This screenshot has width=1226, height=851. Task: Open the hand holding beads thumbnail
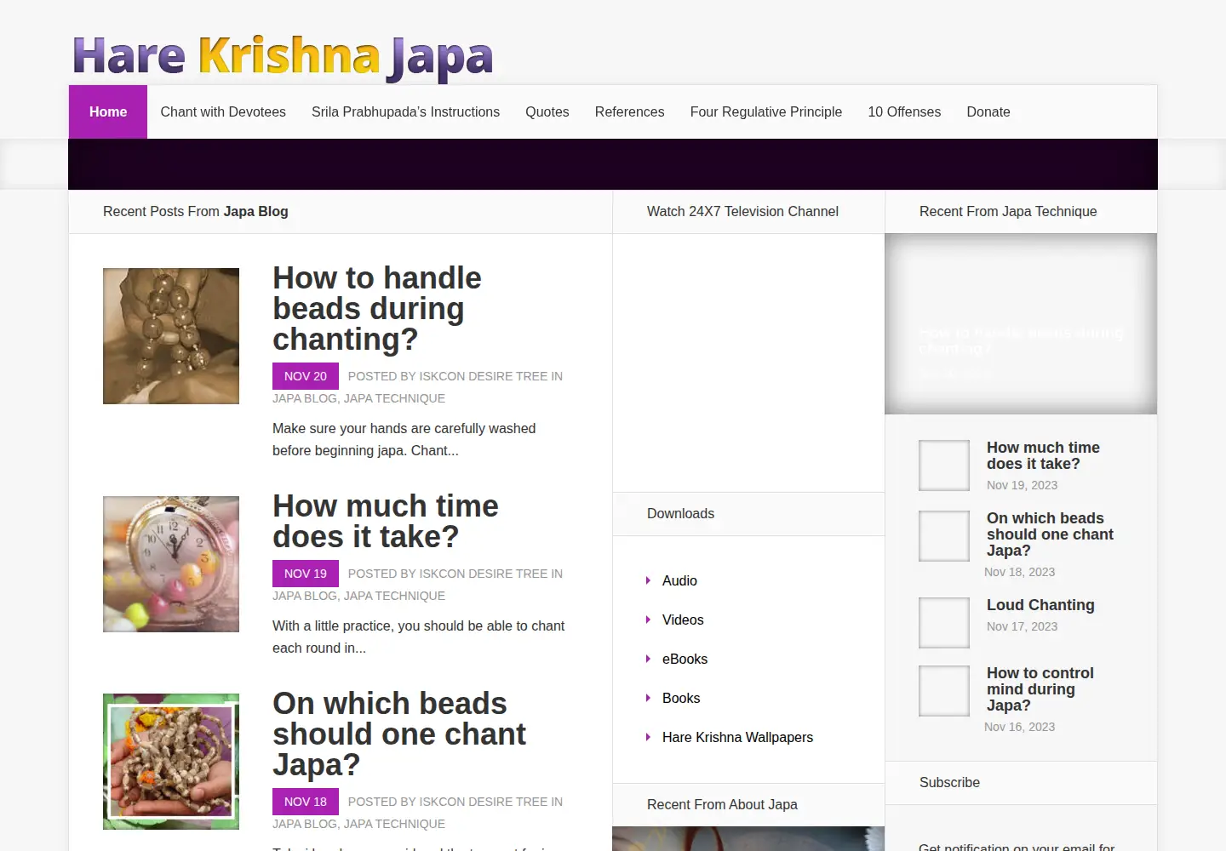point(171,762)
